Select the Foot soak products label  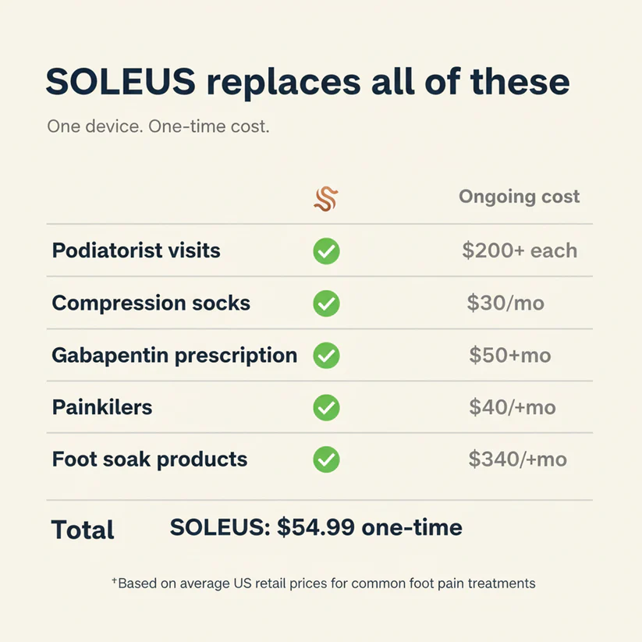point(150,459)
